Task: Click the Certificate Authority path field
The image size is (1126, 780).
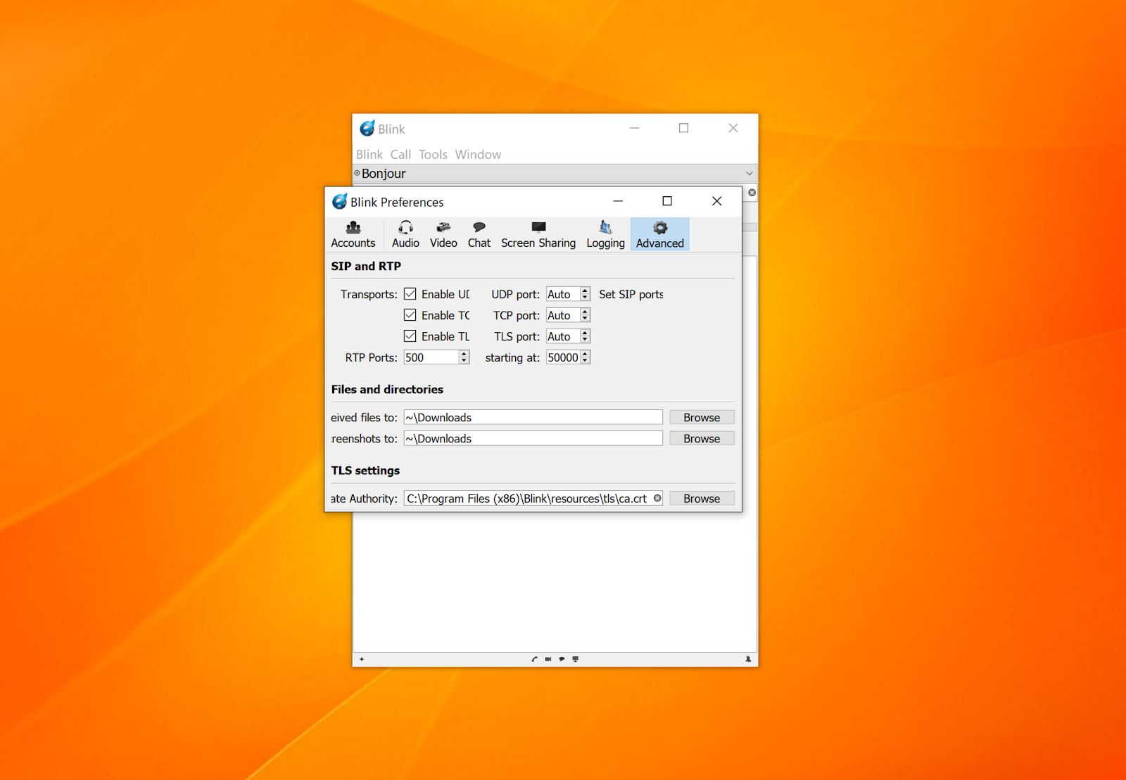Action: 533,498
